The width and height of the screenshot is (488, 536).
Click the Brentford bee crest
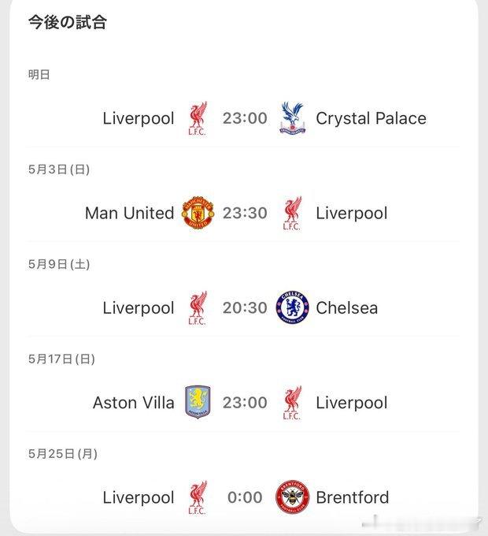click(293, 497)
